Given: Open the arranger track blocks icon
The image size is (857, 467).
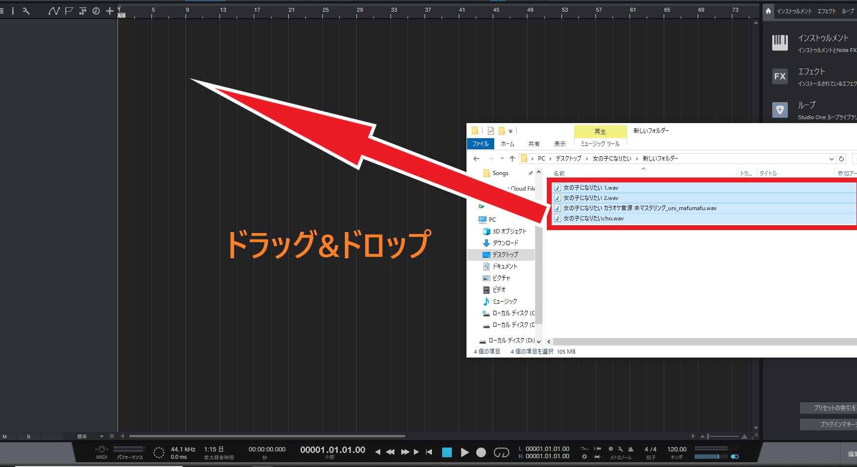Looking at the screenshot, I should coord(82,11).
